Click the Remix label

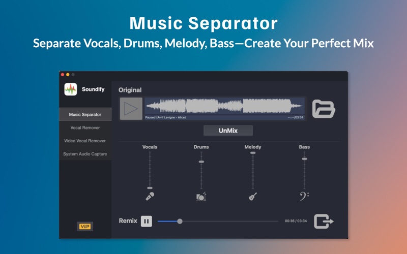coord(128,221)
